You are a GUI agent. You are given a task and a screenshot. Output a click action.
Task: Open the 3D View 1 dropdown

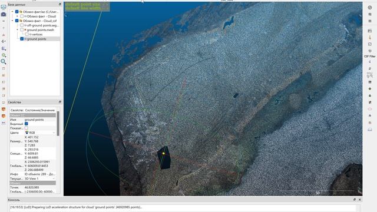pos(40,178)
